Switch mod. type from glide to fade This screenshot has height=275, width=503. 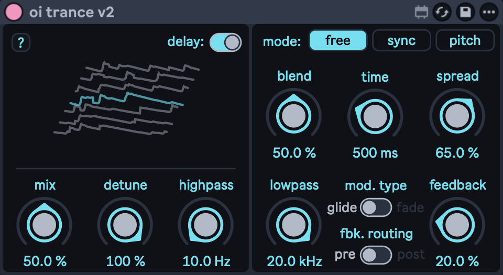[x=376, y=207]
